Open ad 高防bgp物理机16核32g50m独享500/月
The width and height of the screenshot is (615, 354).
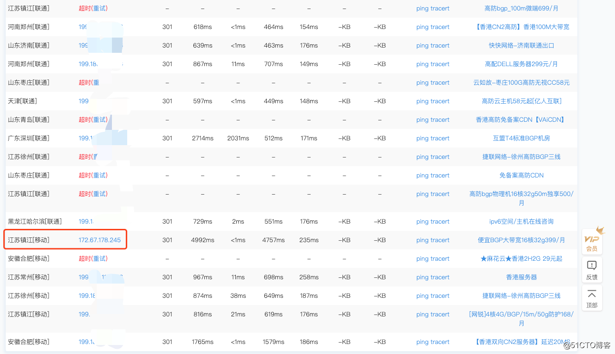(521, 198)
